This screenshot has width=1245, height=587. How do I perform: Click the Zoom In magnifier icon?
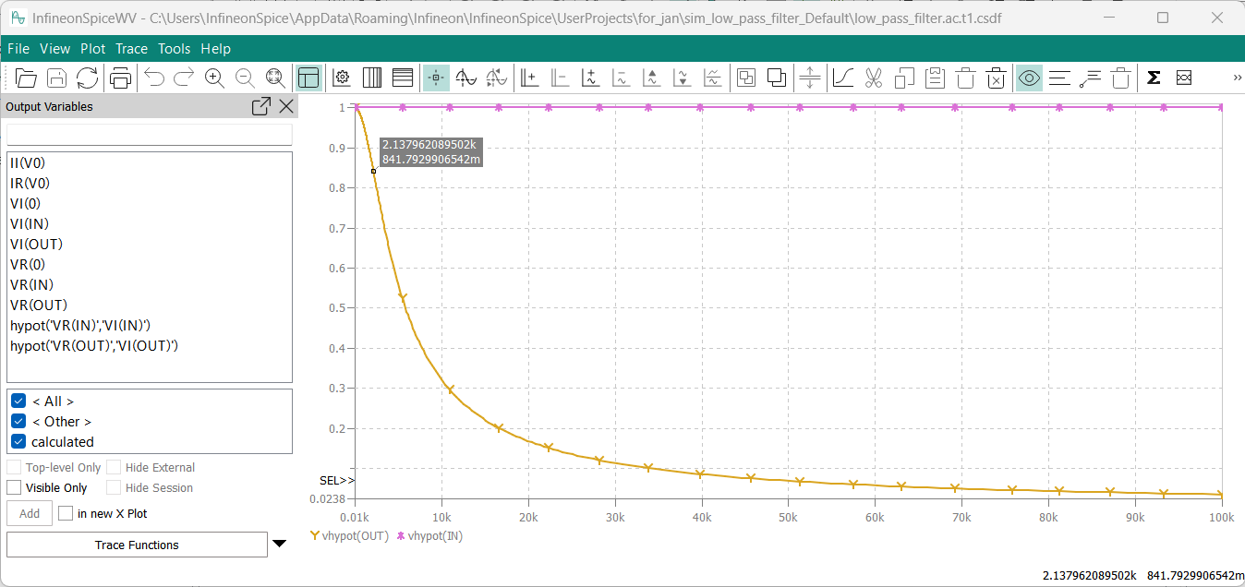214,78
